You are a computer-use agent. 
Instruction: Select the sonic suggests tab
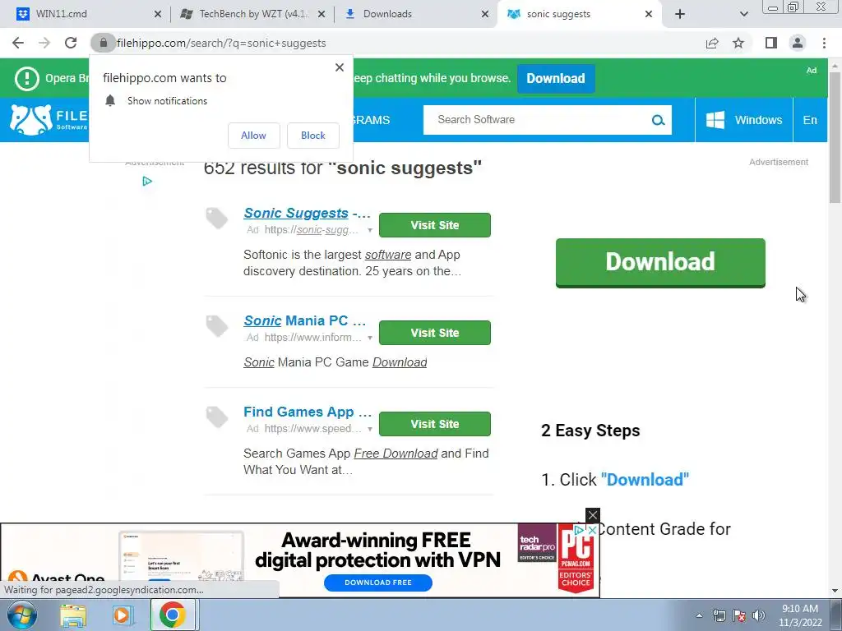[x=579, y=14]
